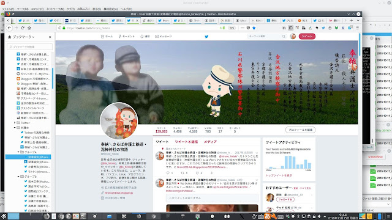The height and width of the screenshot is (220, 392).
Task: Click the フォローする button for suggested user
Action: pyautogui.click(x=285, y=200)
